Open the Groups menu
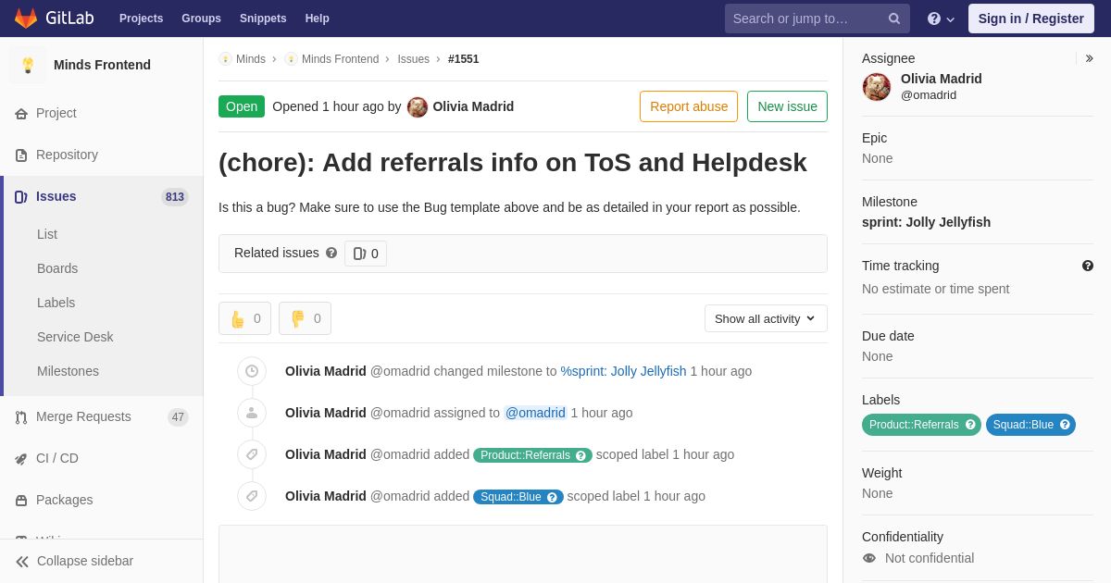The image size is (1111, 583). pos(201,19)
